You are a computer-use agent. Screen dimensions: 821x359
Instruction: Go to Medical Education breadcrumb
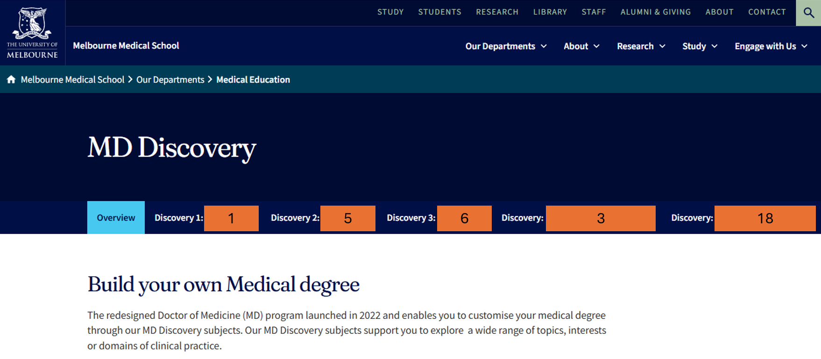point(253,80)
